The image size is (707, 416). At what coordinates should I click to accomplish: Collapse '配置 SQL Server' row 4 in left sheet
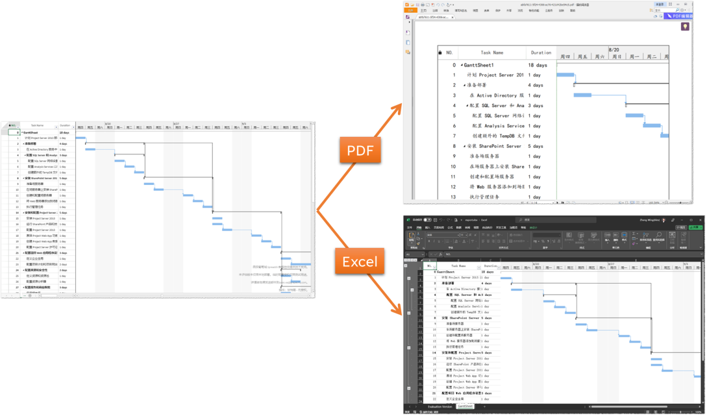pos(25,155)
